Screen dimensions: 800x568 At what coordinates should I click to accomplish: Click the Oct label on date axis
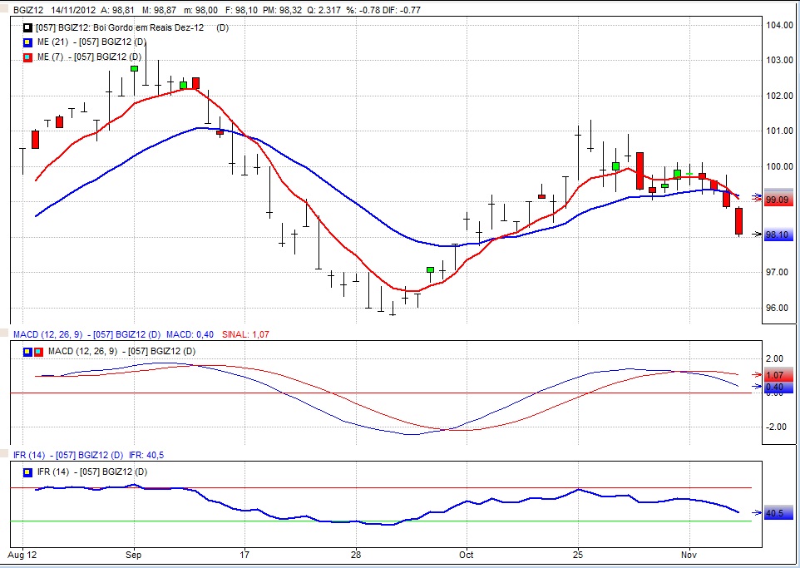coord(467,553)
